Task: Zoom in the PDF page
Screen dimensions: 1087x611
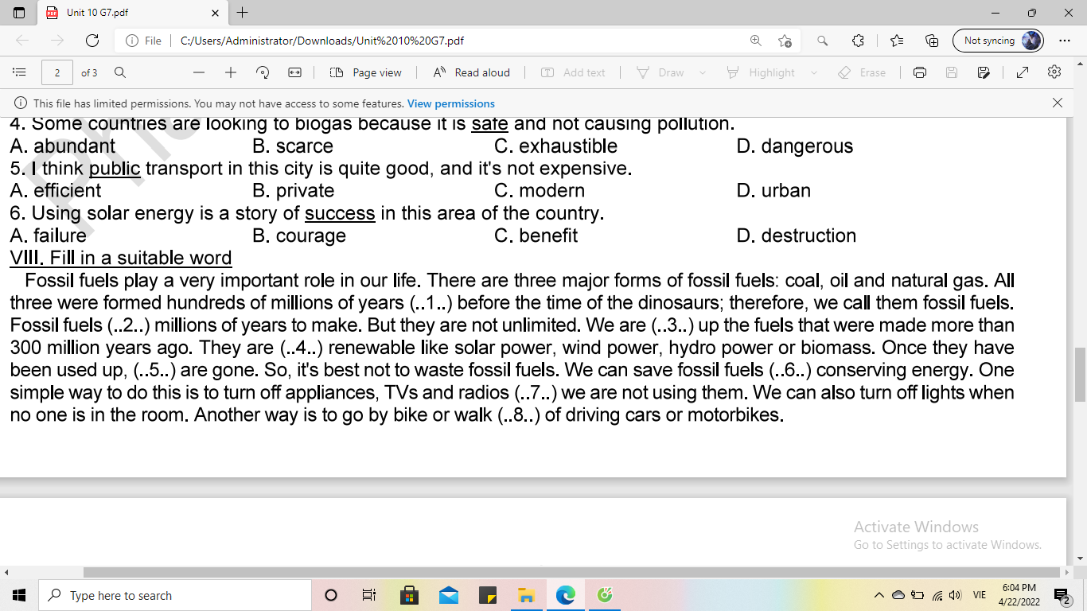Action: pos(231,72)
